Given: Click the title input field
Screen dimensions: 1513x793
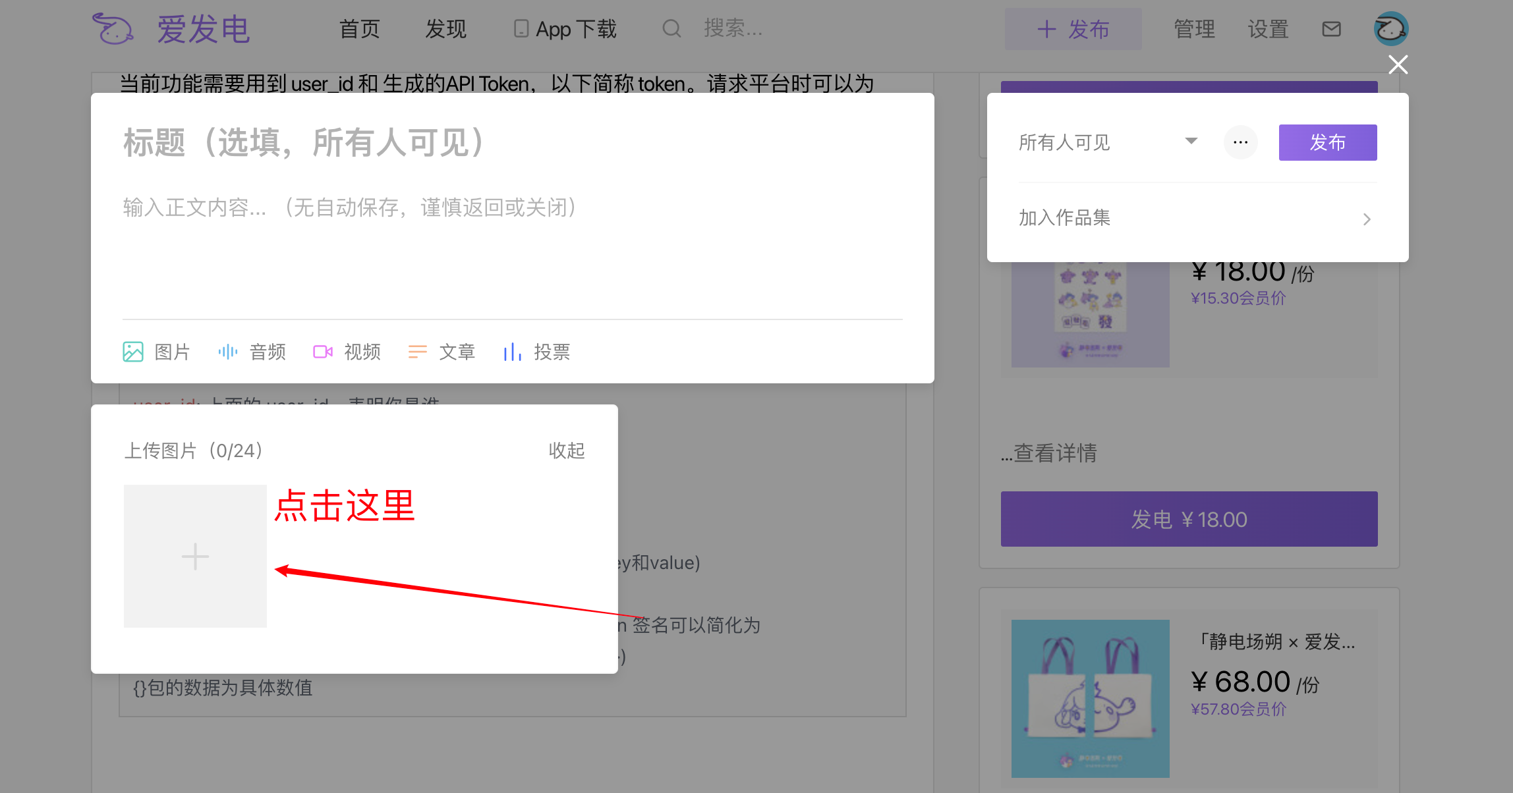Looking at the screenshot, I should click(511, 142).
